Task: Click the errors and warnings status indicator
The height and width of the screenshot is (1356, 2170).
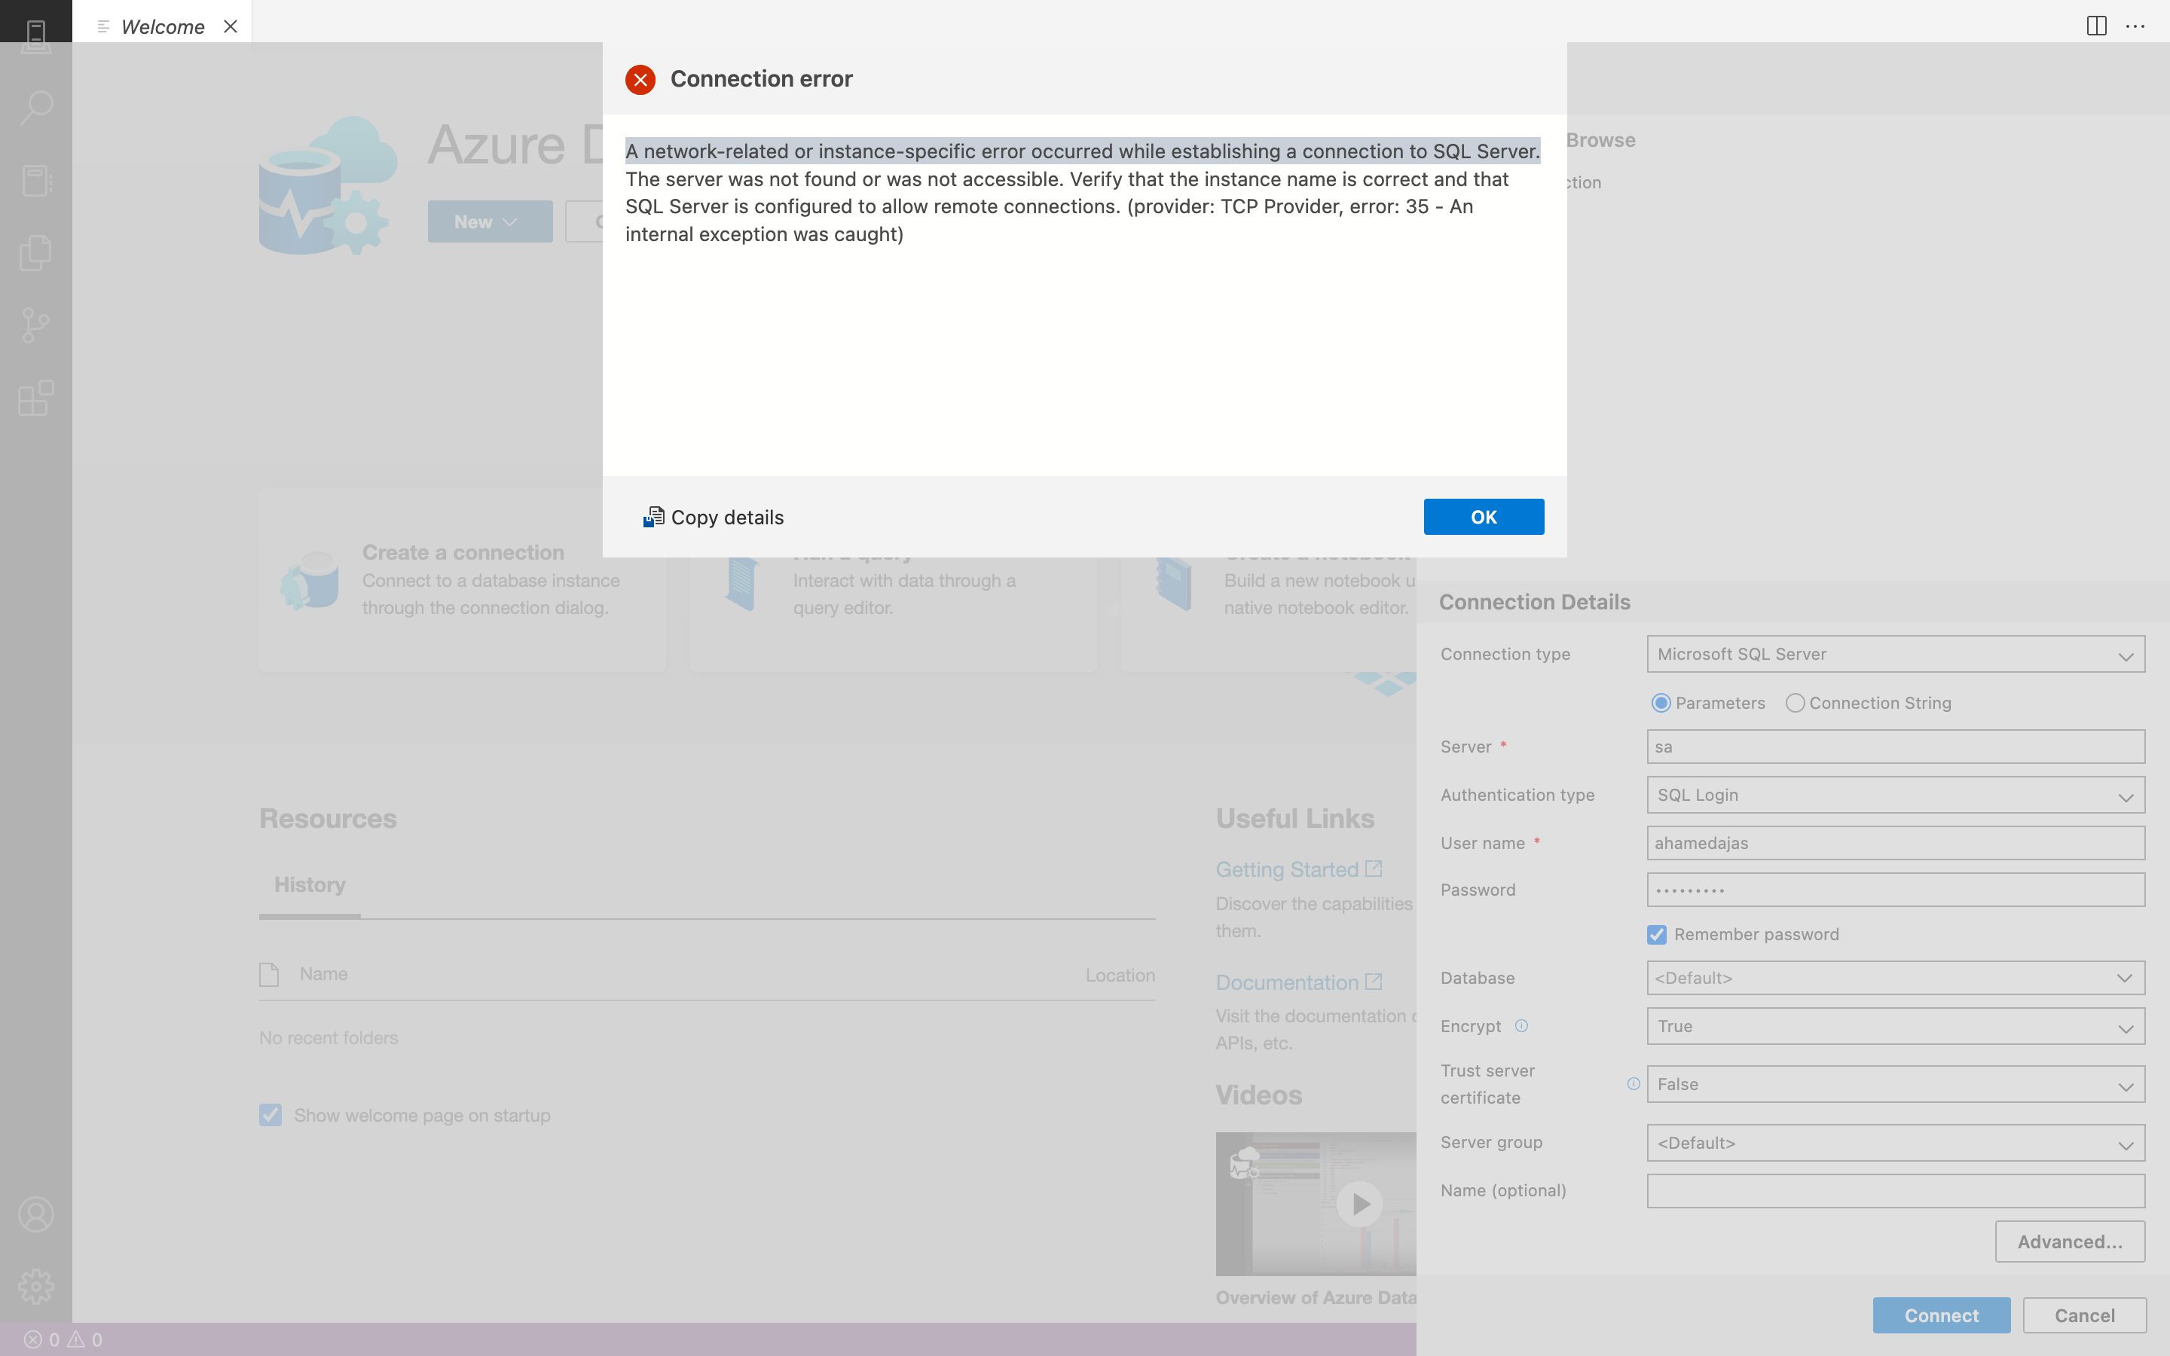Action: pos(63,1340)
